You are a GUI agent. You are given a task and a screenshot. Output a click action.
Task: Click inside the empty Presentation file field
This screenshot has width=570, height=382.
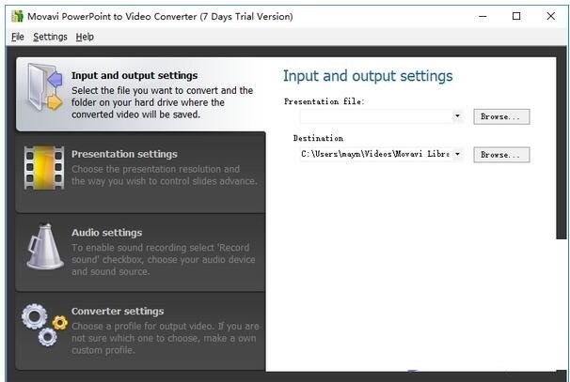pos(376,116)
